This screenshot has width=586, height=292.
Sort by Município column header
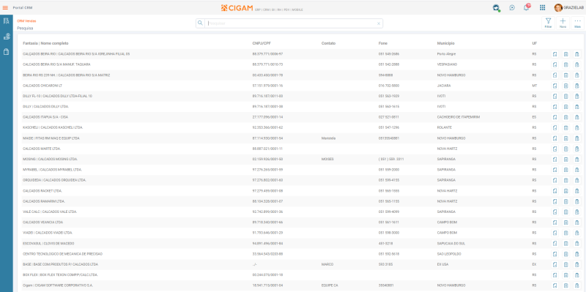(x=445, y=43)
